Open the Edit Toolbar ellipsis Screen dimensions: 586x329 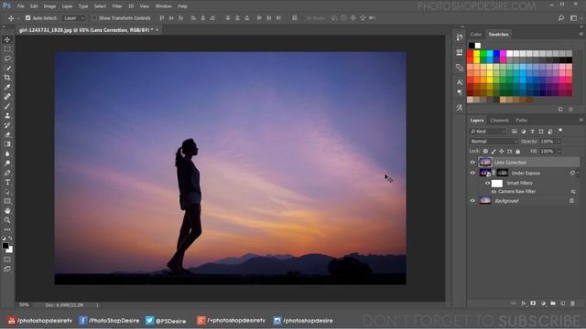[7, 229]
